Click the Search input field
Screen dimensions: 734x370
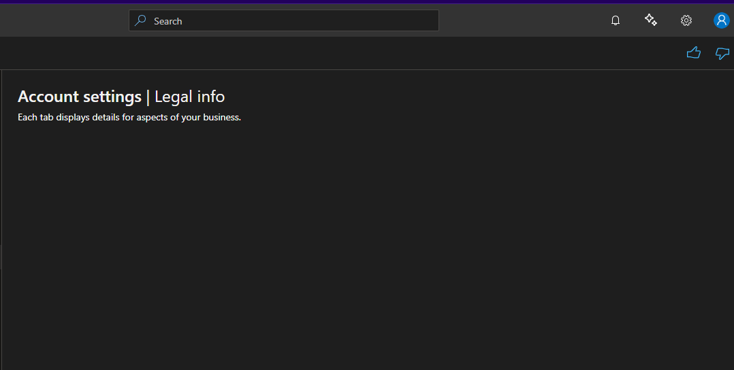click(284, 20)
